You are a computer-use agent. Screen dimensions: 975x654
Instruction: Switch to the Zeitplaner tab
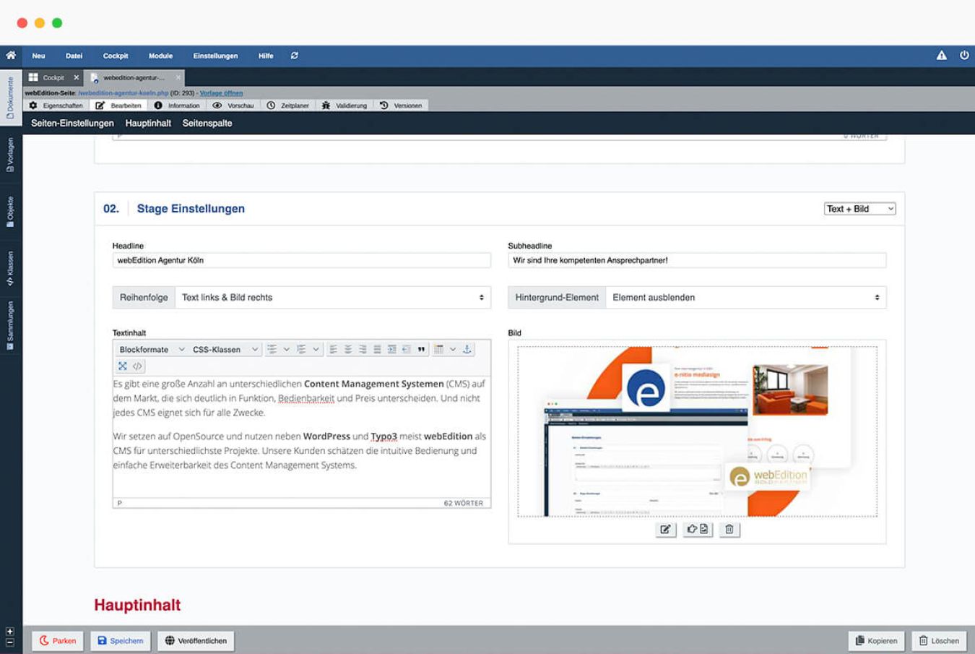point(287,106)
